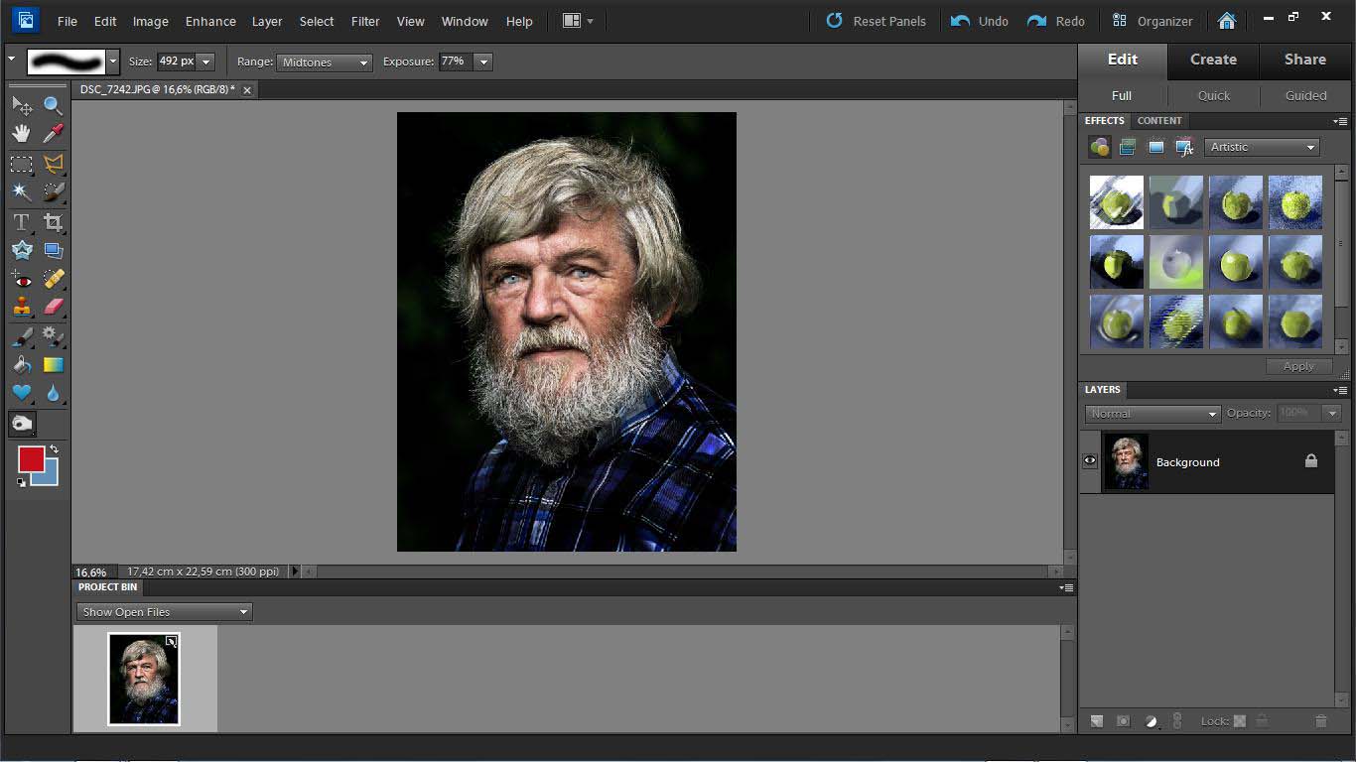The image size is (1356, 762).
Task: Click the Background layer lock icon
Action: click(1310, 461)
